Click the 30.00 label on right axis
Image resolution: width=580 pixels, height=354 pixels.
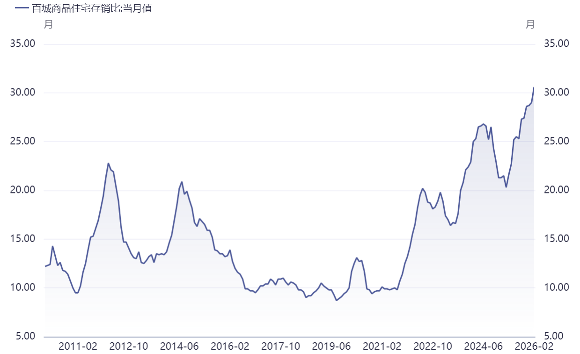click(557, 92)
